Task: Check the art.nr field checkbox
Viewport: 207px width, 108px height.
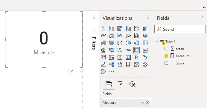Action: 166,49
